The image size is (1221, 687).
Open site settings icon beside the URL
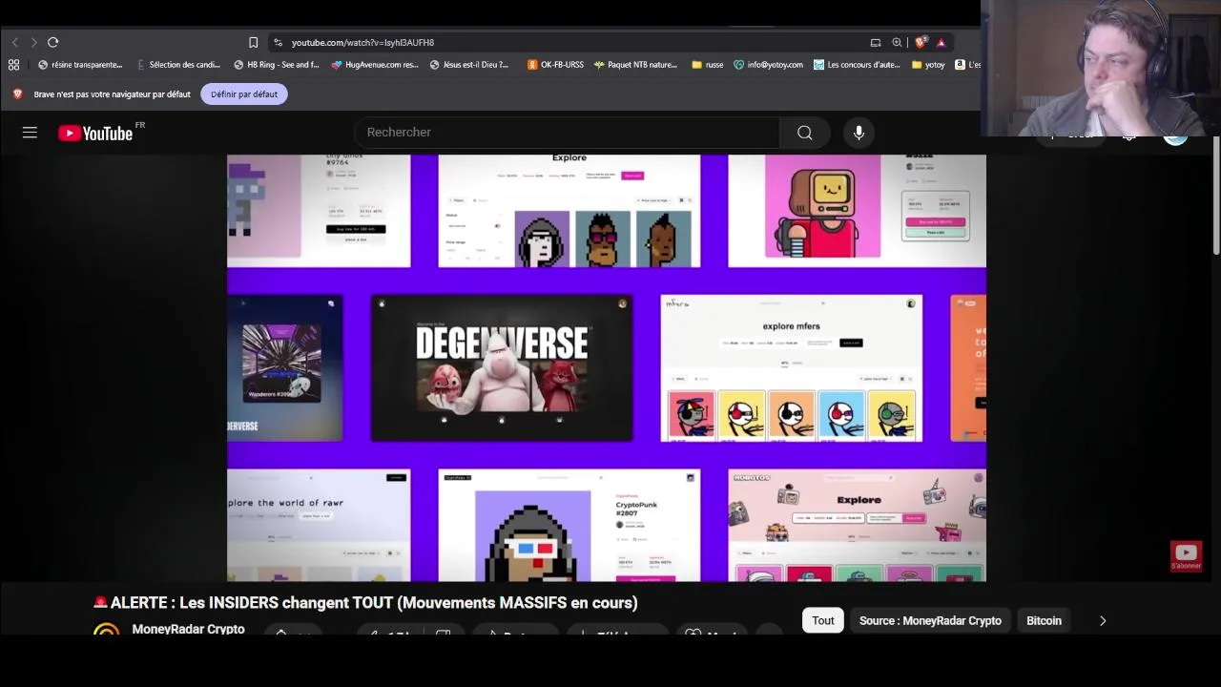click(x=278, y=42)
